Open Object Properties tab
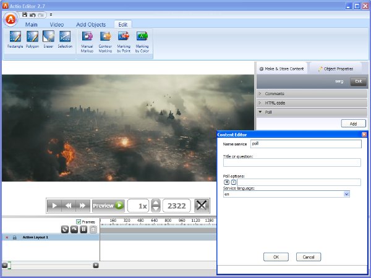Image resolution: width=371 pixels, height=278 pixels. coord(336,69)
